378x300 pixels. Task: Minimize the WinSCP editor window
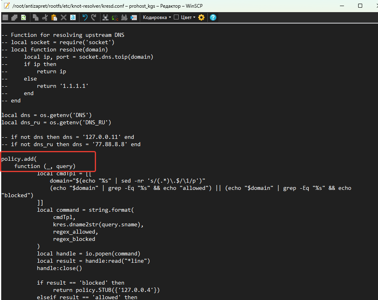[x=342, y=6]
